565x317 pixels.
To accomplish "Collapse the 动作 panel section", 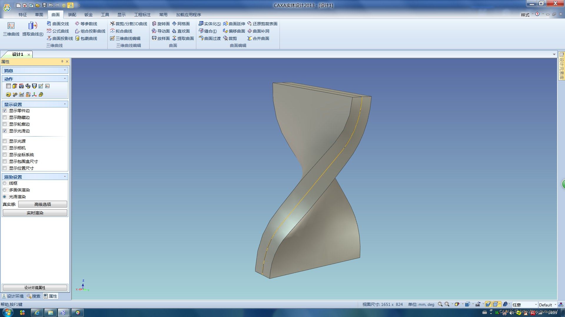I will [x=65, y=79].
